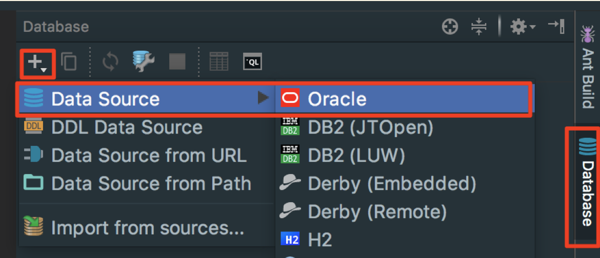Screen dimensions: 600x258
Task: Open the Ant Build side tab
Action: (587, 67)
